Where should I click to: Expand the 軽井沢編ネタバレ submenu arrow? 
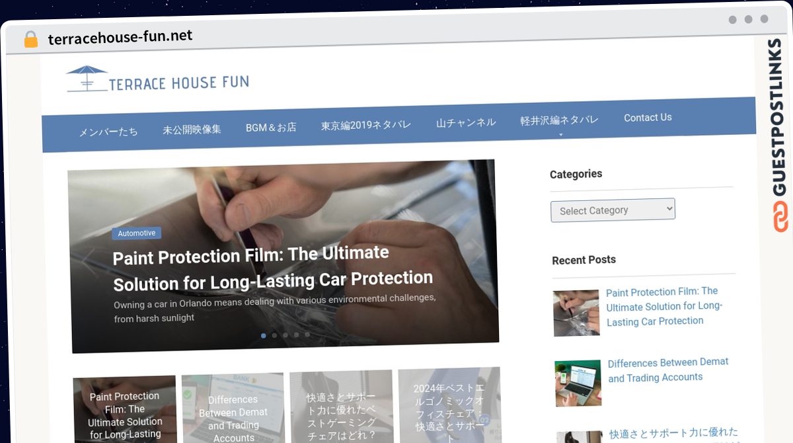click(560, 134)
